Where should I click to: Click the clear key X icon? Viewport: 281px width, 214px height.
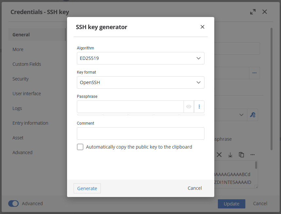(x=219, y=155)
